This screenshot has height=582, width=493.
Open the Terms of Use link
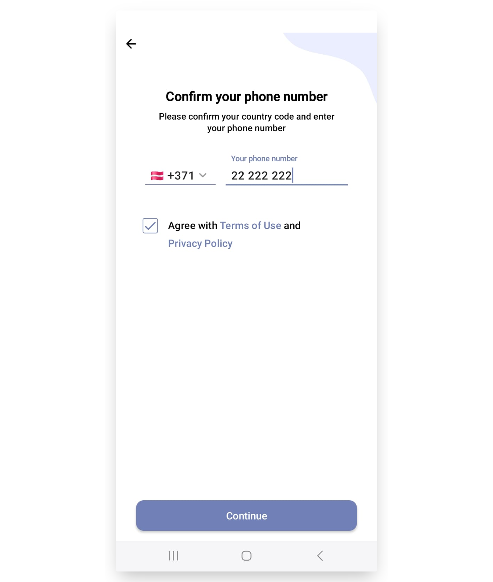click(250, 225)
